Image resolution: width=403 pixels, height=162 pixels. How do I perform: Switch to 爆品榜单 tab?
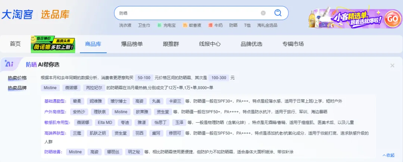tap(132, 44)
